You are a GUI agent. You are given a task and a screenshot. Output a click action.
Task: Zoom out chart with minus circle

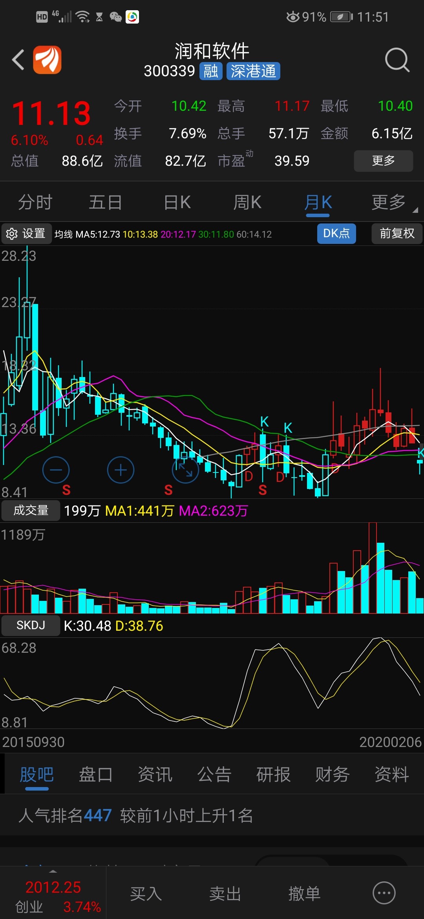coord(56,470)
